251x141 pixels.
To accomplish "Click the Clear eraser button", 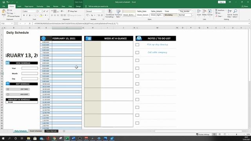I will point(219,16).
